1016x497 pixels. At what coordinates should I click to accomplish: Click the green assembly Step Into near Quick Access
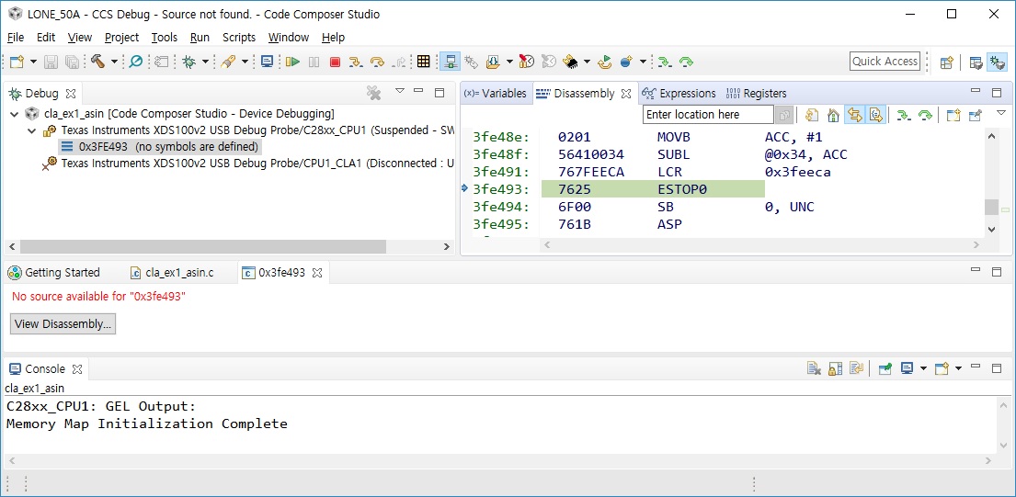664,62
